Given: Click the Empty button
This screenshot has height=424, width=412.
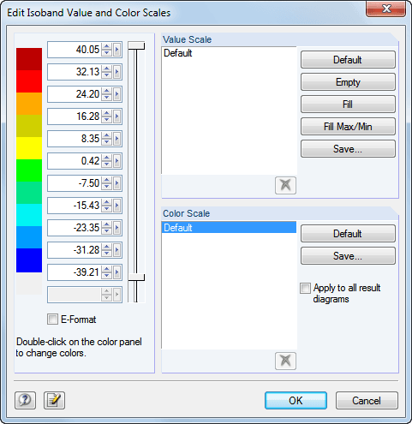Looking at the screenshot, I should 348,82.
